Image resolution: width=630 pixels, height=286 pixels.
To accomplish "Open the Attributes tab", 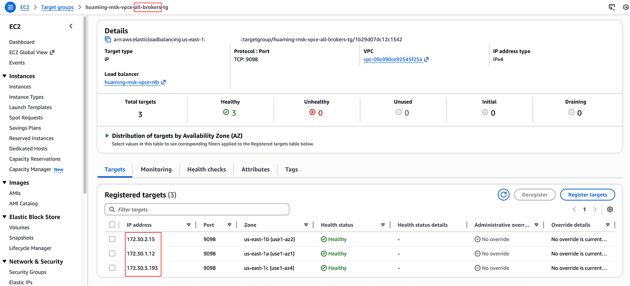I will [256, 169].
